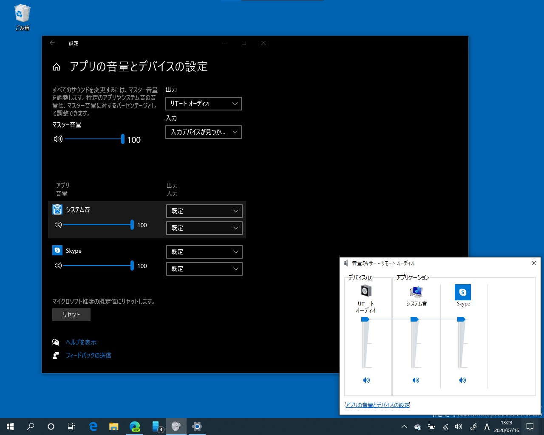Screen dimensions: 544x435
Task: Open the master input device dropdown
Action: pos(204,132)
